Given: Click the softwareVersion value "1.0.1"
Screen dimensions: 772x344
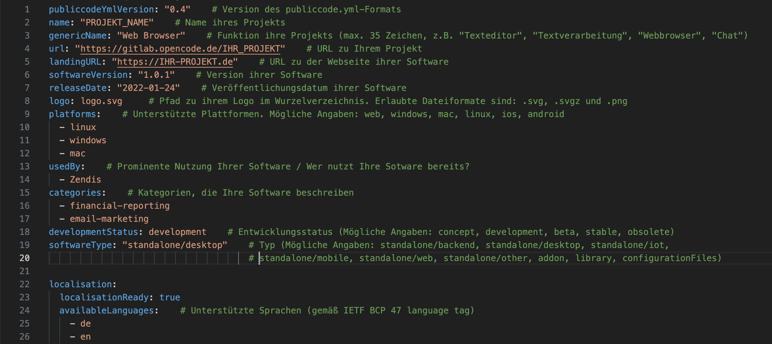Looking at the screenshot, I should (x=156, y=75).
